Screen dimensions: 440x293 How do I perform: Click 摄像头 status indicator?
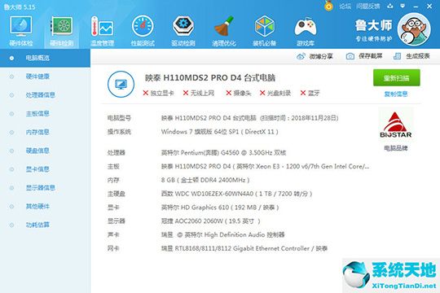[x=239, y=93]
